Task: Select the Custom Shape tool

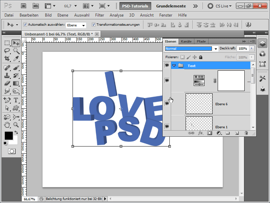Action: coord(16,108)
